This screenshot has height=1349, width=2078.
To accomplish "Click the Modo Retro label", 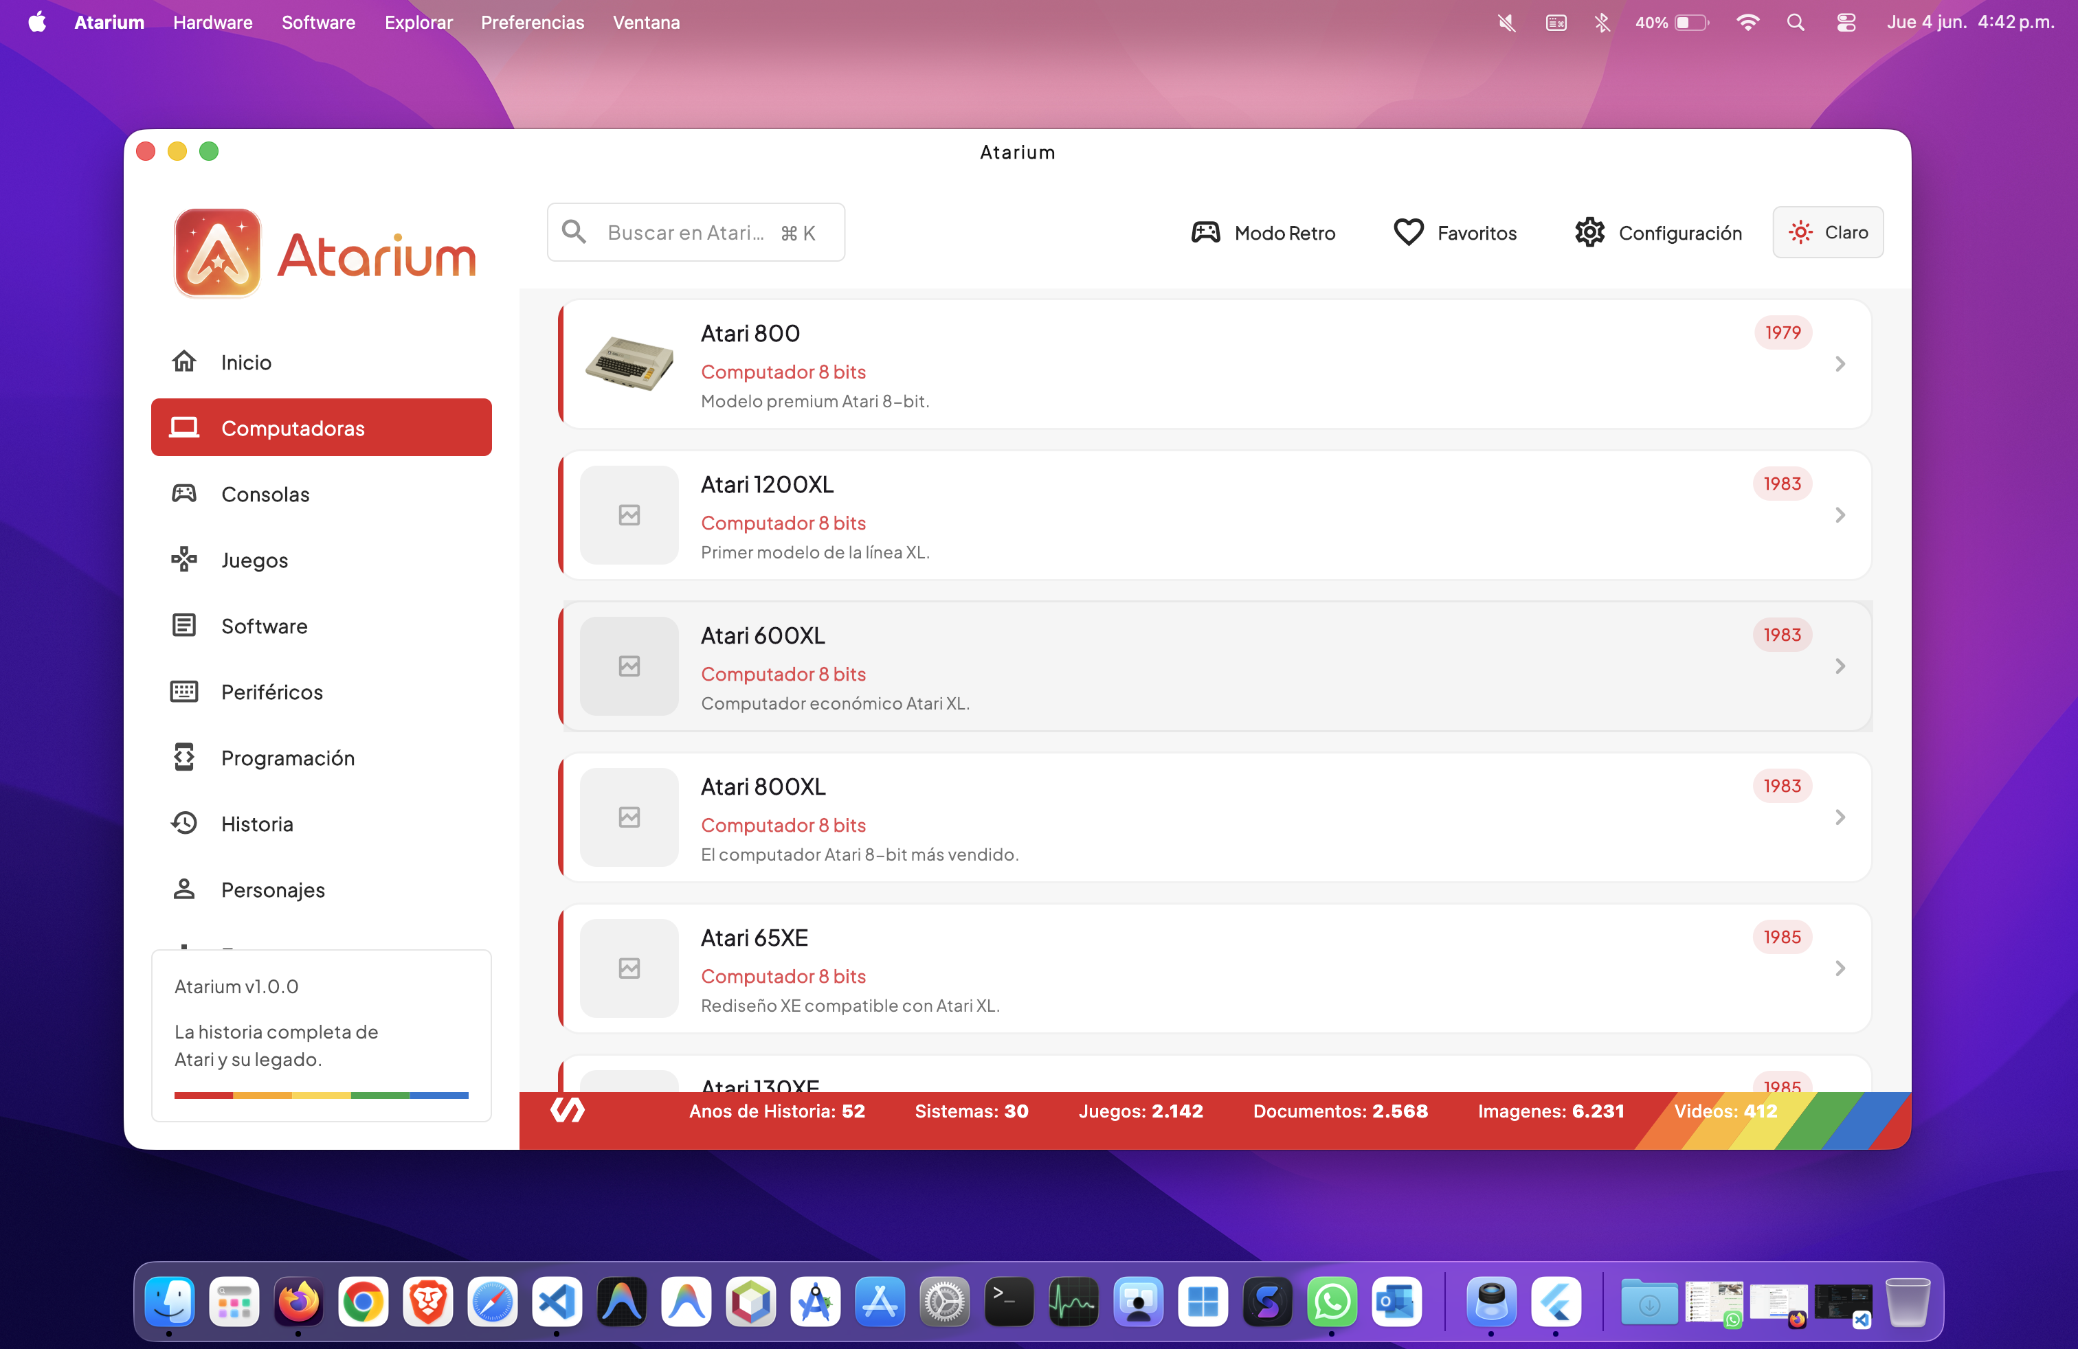I will 1284,233.
